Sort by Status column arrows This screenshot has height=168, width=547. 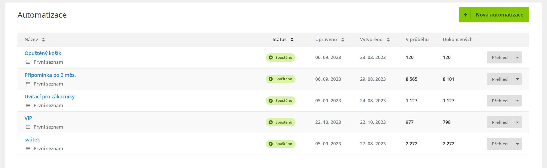click(x=292, y=40)
